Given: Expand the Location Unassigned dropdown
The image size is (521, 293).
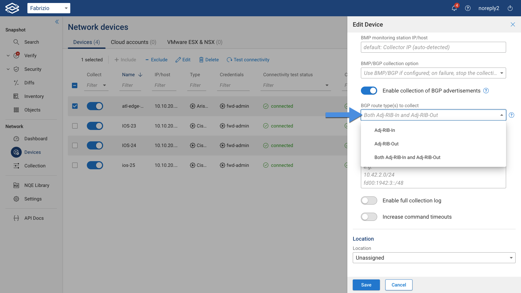Looking at the screenshot, I should point(434,258).
